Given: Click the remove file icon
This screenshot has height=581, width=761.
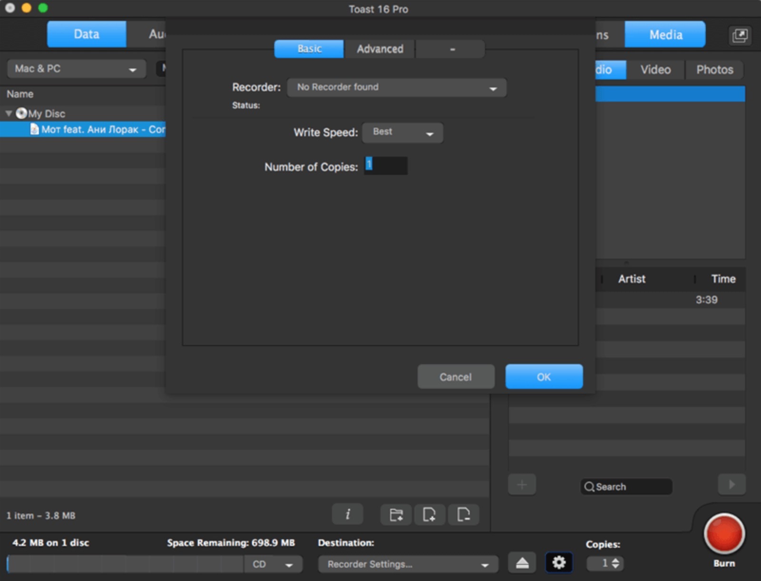Looking at the screenshot, I should 463,514.
